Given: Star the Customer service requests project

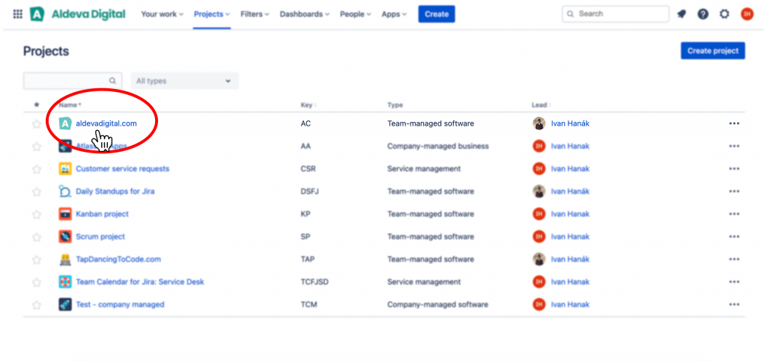Looking at the screenshot, I should pyautogui.click(x=37, y=169).
